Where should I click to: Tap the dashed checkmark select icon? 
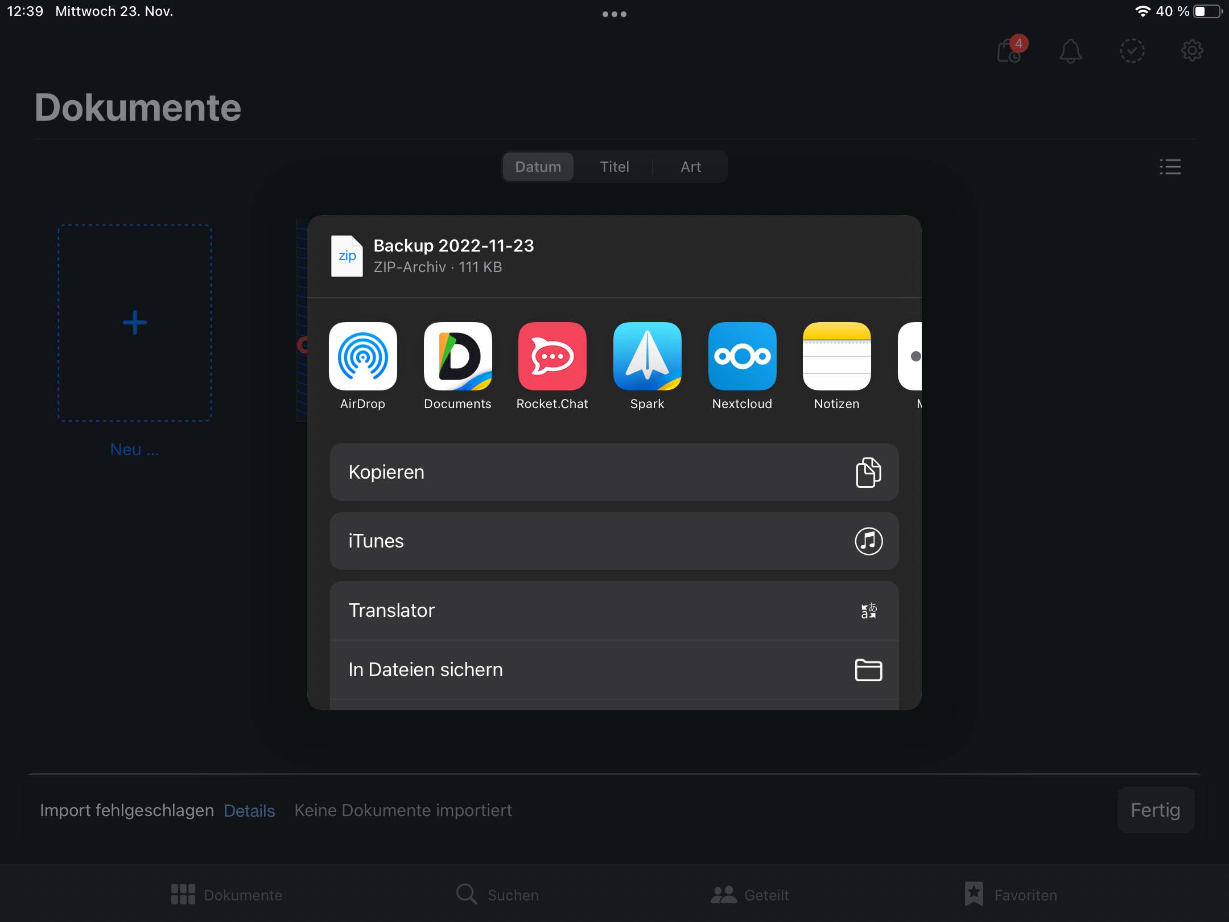1132,51
